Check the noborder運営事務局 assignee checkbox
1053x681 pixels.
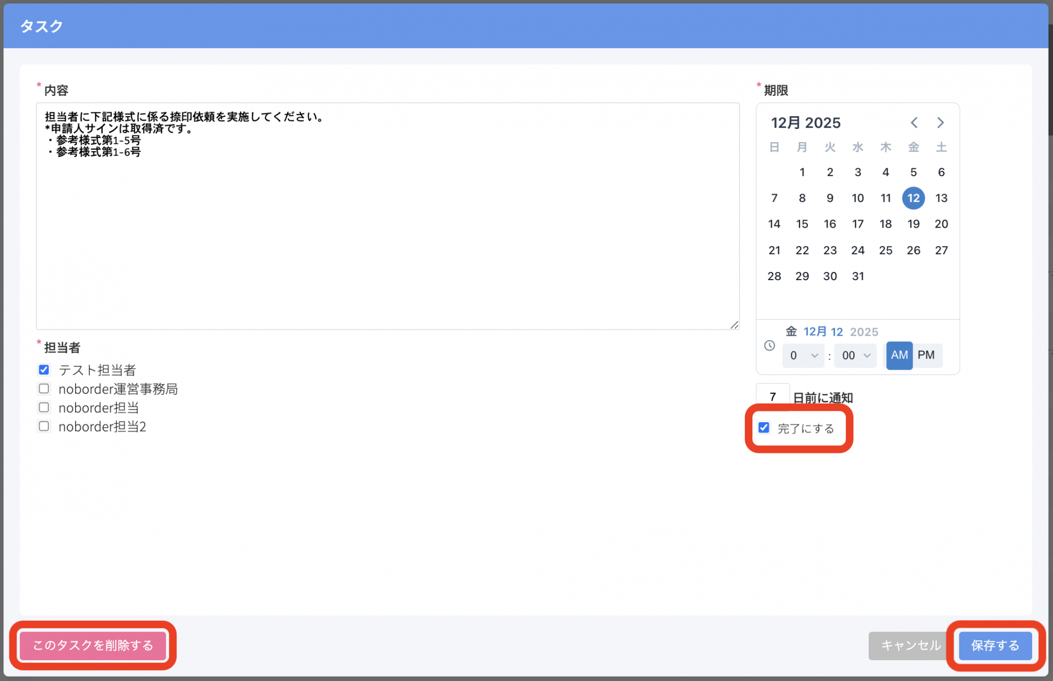coord(44,389)
